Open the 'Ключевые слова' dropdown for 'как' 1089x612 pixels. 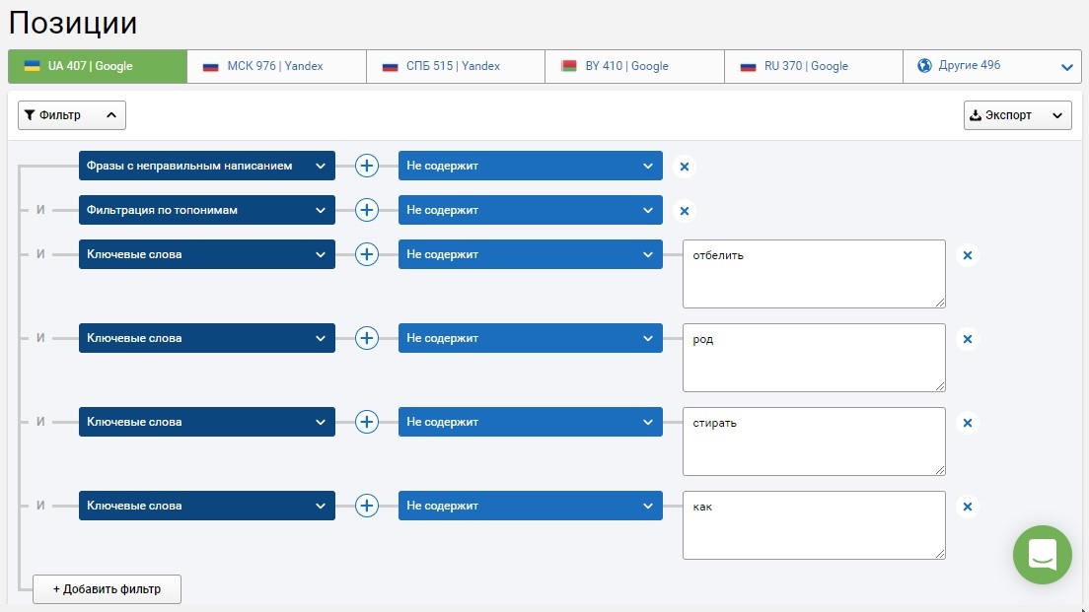coord(207,506)
